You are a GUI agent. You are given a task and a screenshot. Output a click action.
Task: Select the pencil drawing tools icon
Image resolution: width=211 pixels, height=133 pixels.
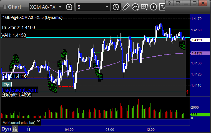pos(126,7)
